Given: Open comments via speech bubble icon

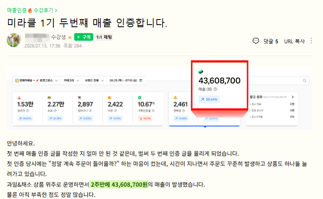Looking at the screenshot, I should [x=256, y=41].
